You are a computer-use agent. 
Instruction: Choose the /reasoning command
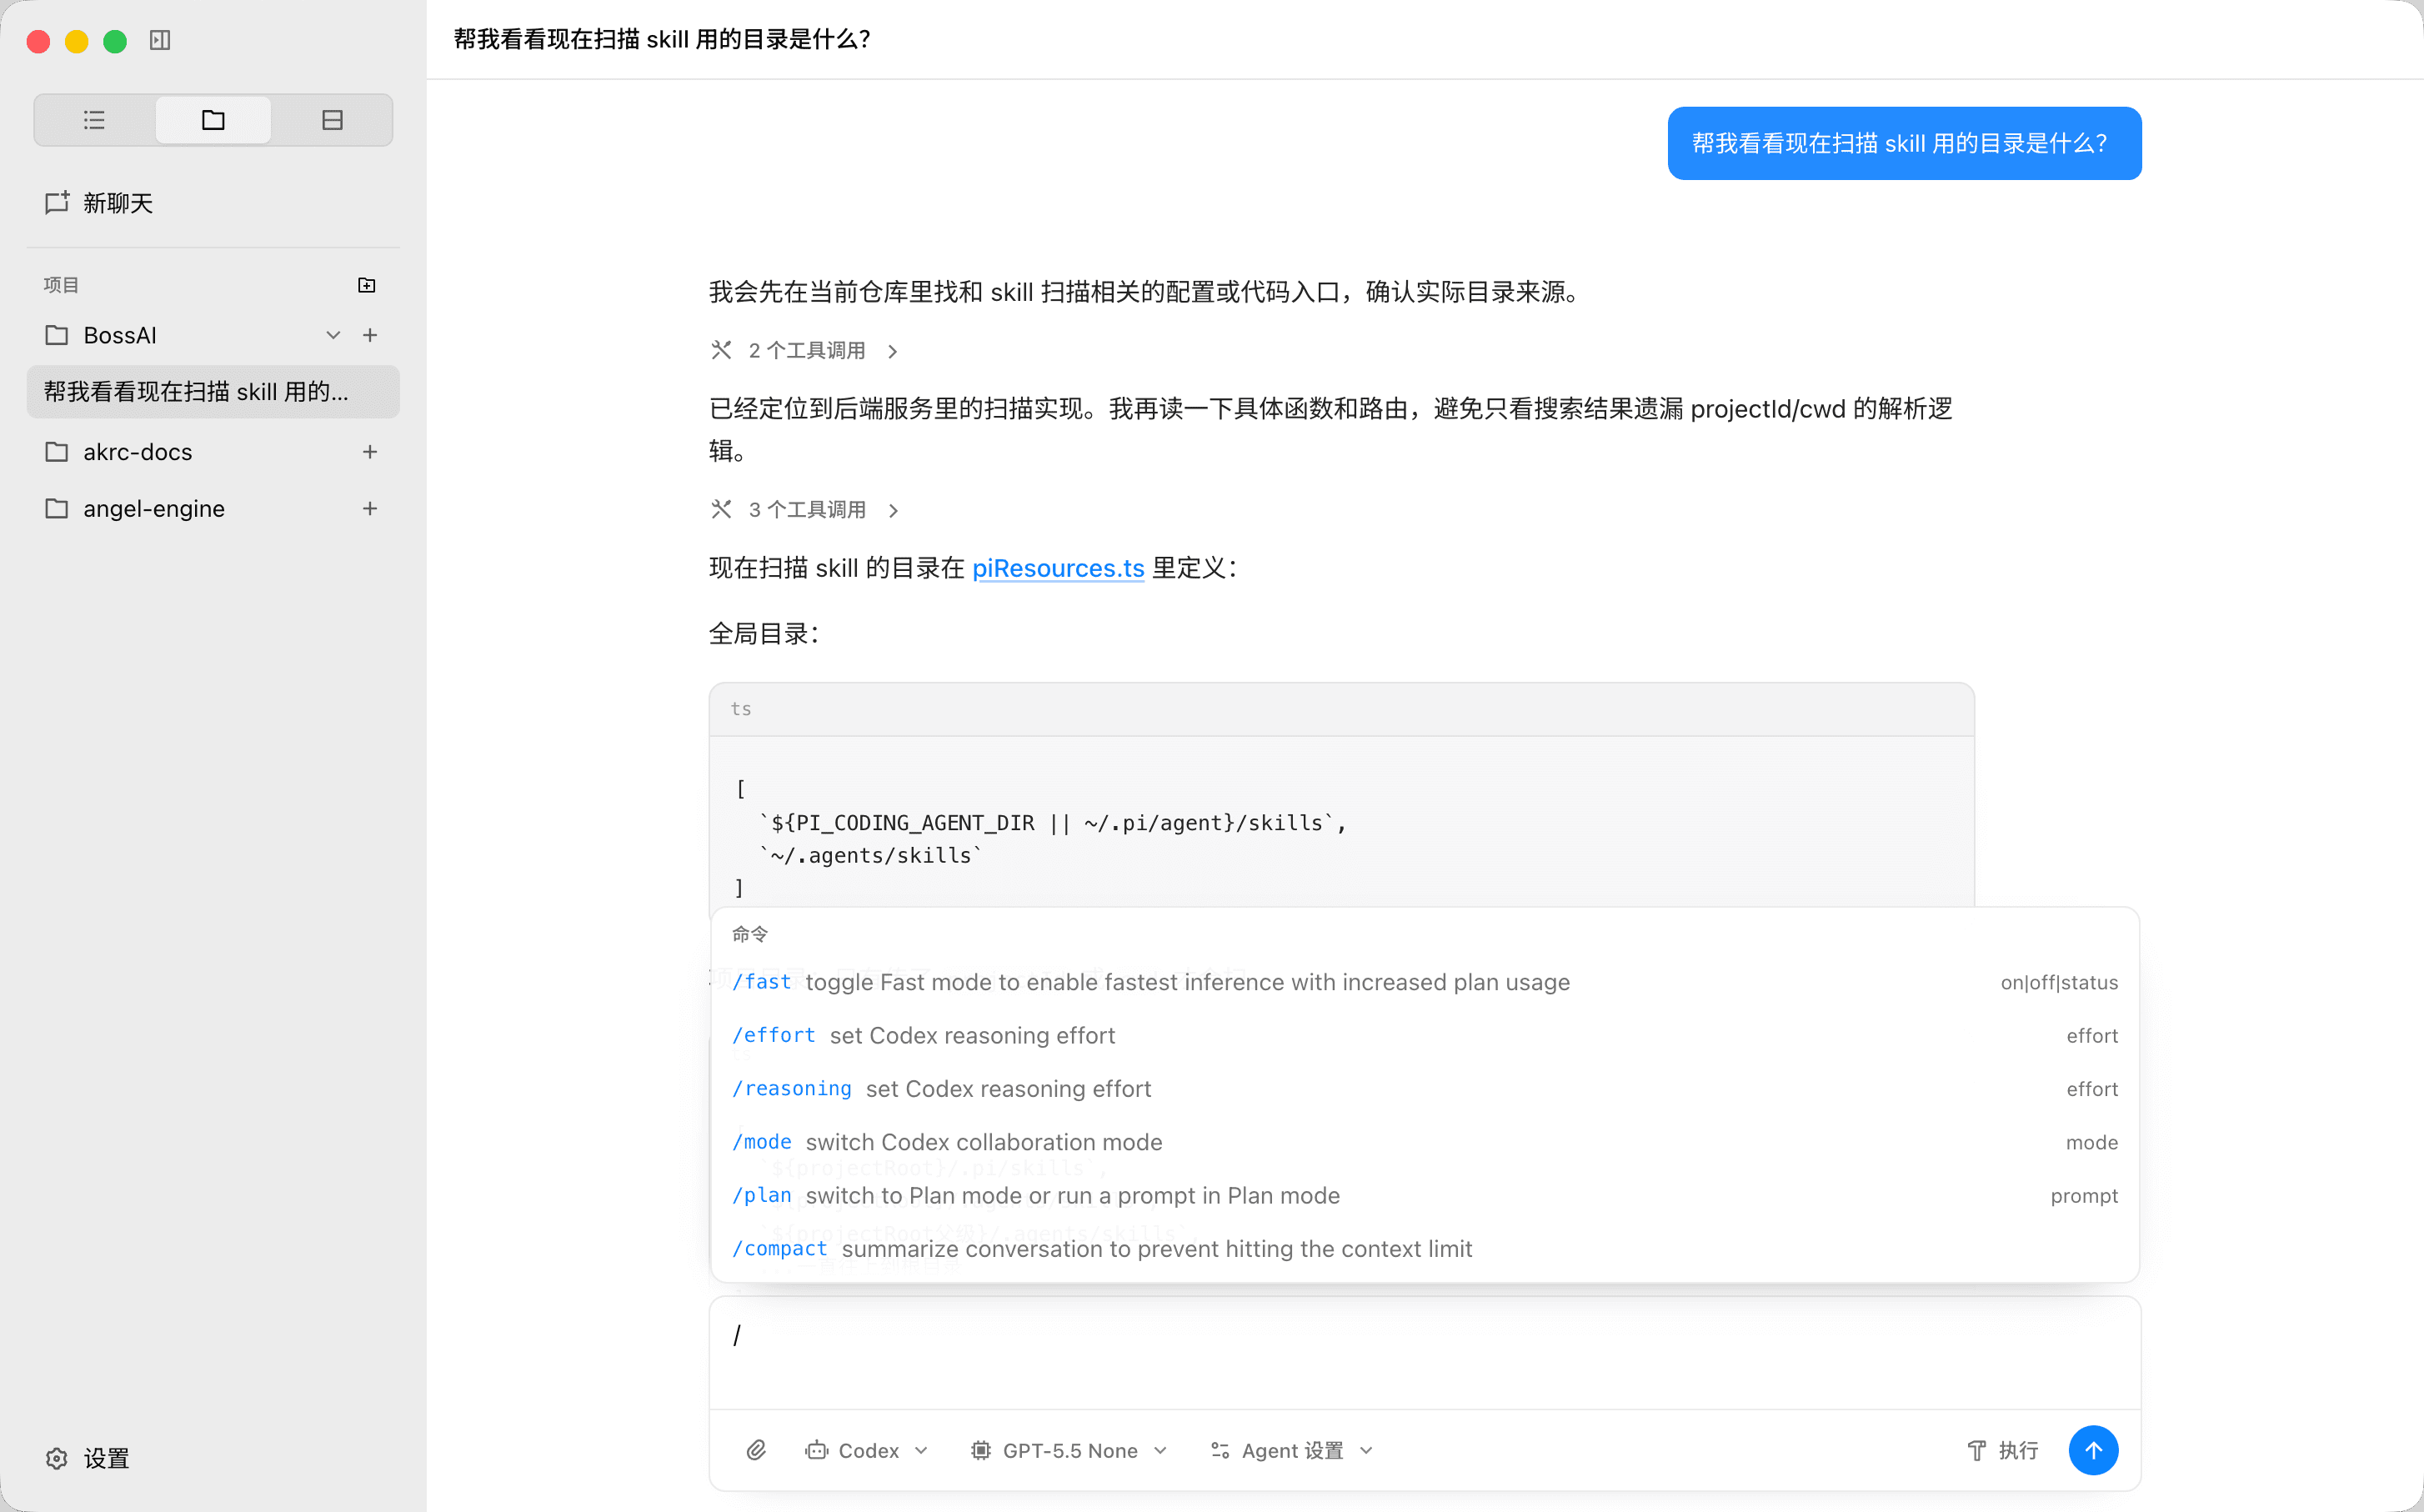(1424, 1089)
